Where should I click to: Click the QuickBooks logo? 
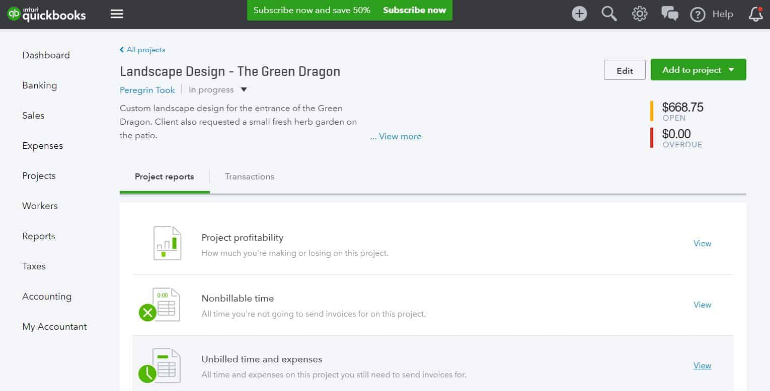pyautogui.click(x=46, y=14)
